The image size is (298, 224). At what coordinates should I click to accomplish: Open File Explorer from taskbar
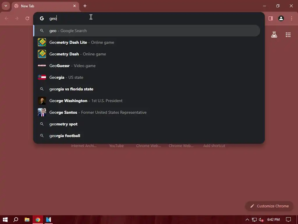(27, 220)
